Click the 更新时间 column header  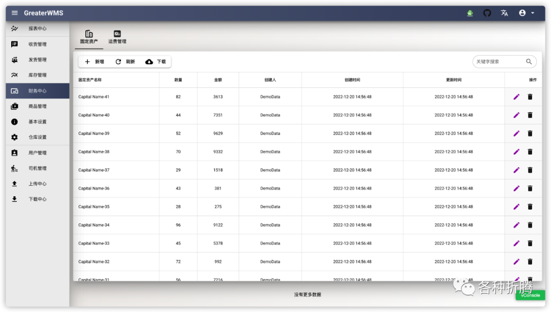[454, 80]
